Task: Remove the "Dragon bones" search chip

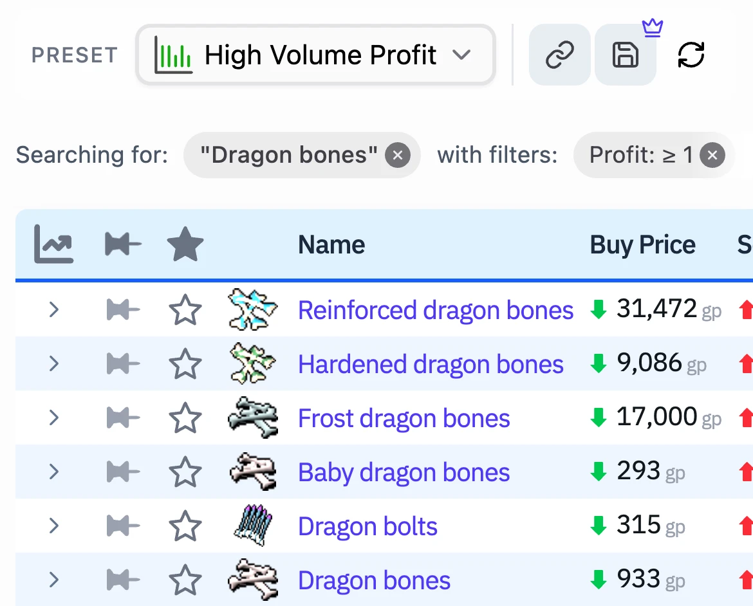Action: [x=398, y=155]
